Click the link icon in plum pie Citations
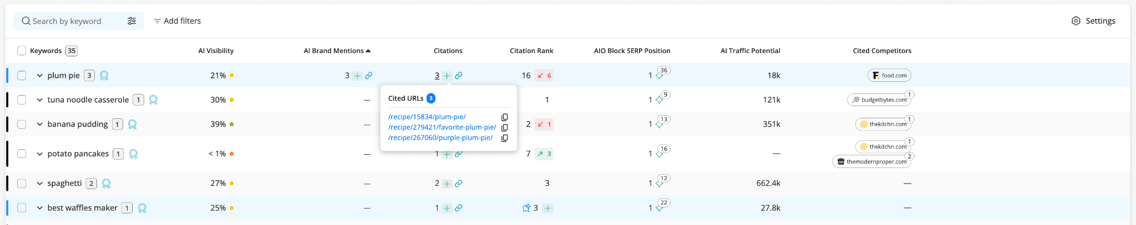The height and width of the screenshot is (225, 1136). (459, 76)
